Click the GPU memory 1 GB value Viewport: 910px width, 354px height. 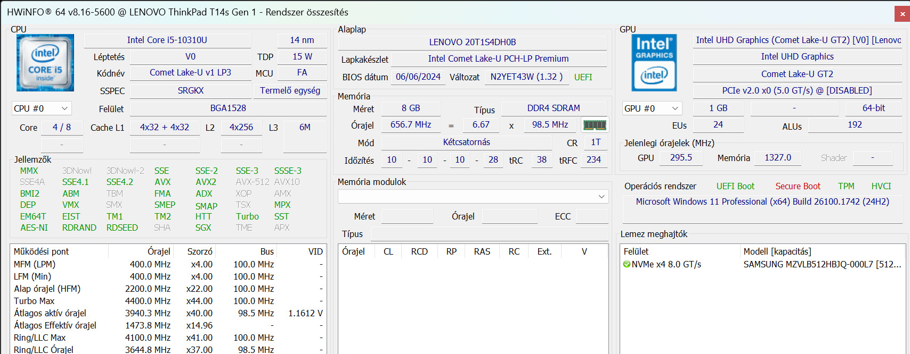[718, 108]
